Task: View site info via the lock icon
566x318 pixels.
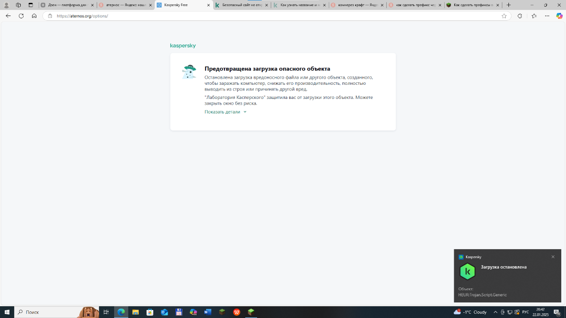Action: click(50, 16)
